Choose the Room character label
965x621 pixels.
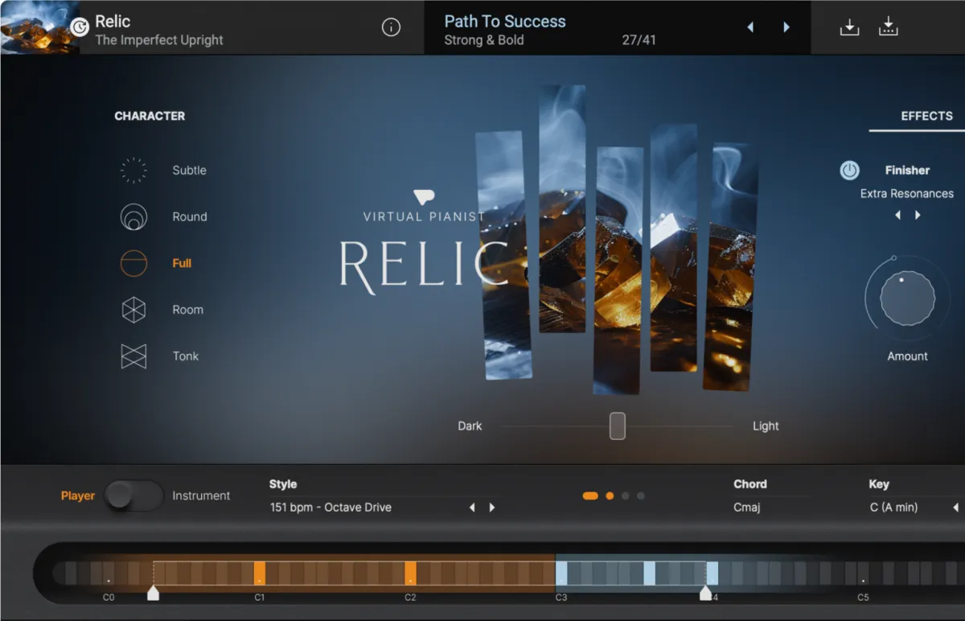[188, 310]
